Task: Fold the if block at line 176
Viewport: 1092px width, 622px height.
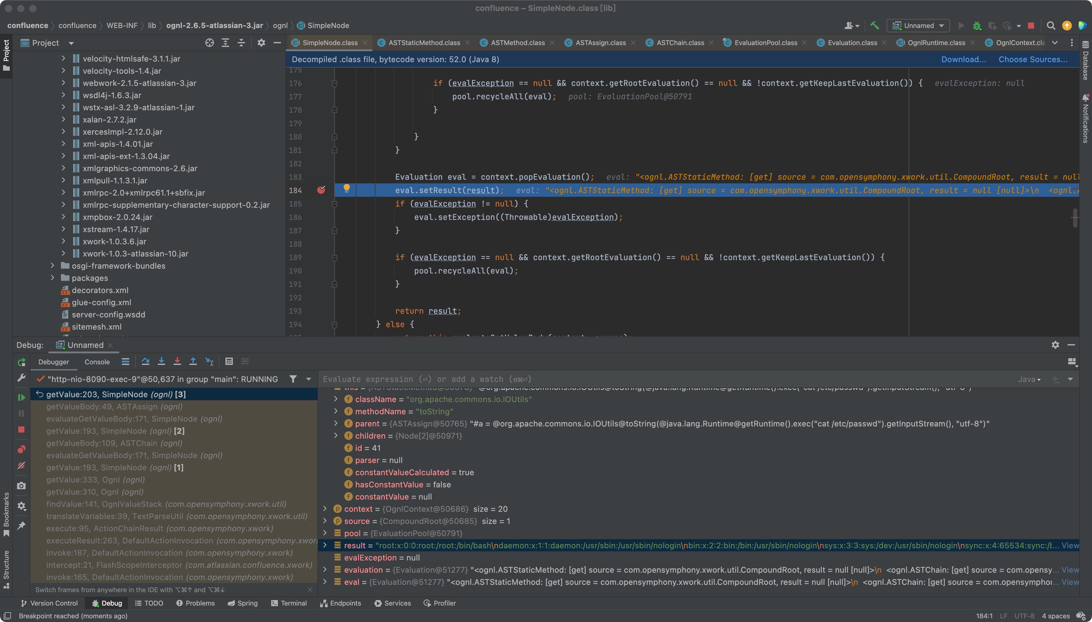Action: click(x=335, y=83)
